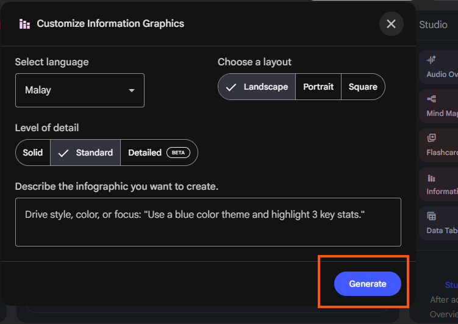
Task: Choose the Portrait layout option
Action: pos(318,87)
